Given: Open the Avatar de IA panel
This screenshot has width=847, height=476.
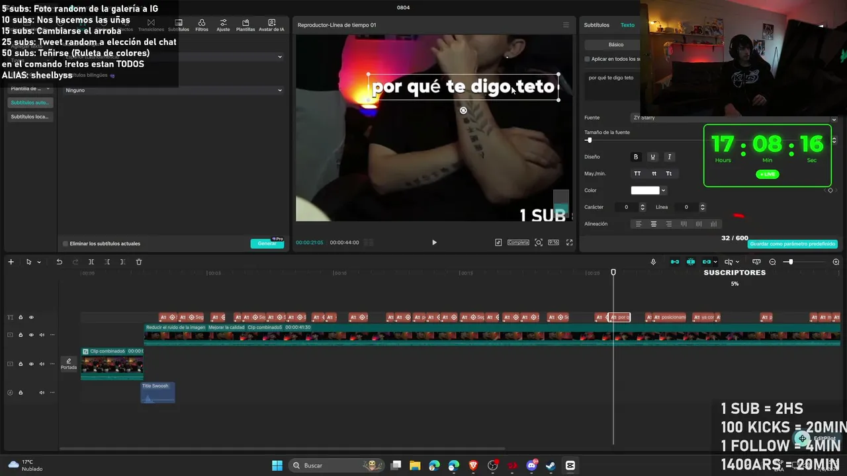Looking at the screenshot, I should click(x=271, y=25).
